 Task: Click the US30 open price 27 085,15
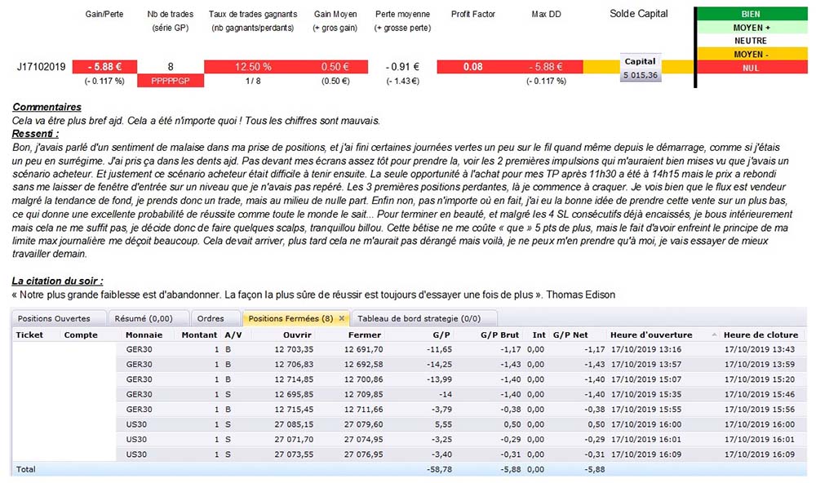[294, 425]
